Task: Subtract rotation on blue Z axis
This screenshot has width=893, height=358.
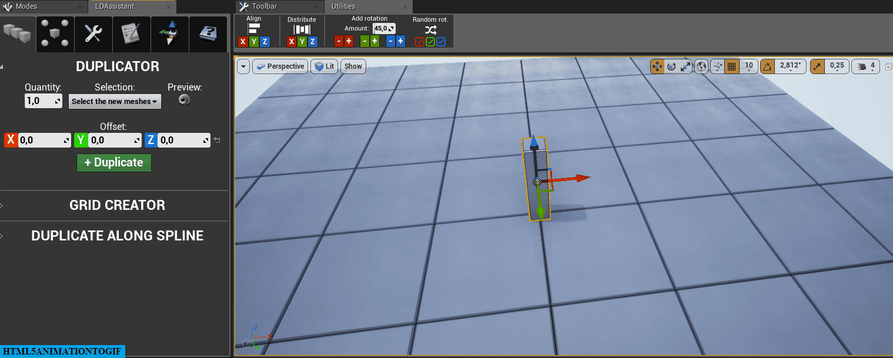Action: pyautogui.click(x=390, y=41)
